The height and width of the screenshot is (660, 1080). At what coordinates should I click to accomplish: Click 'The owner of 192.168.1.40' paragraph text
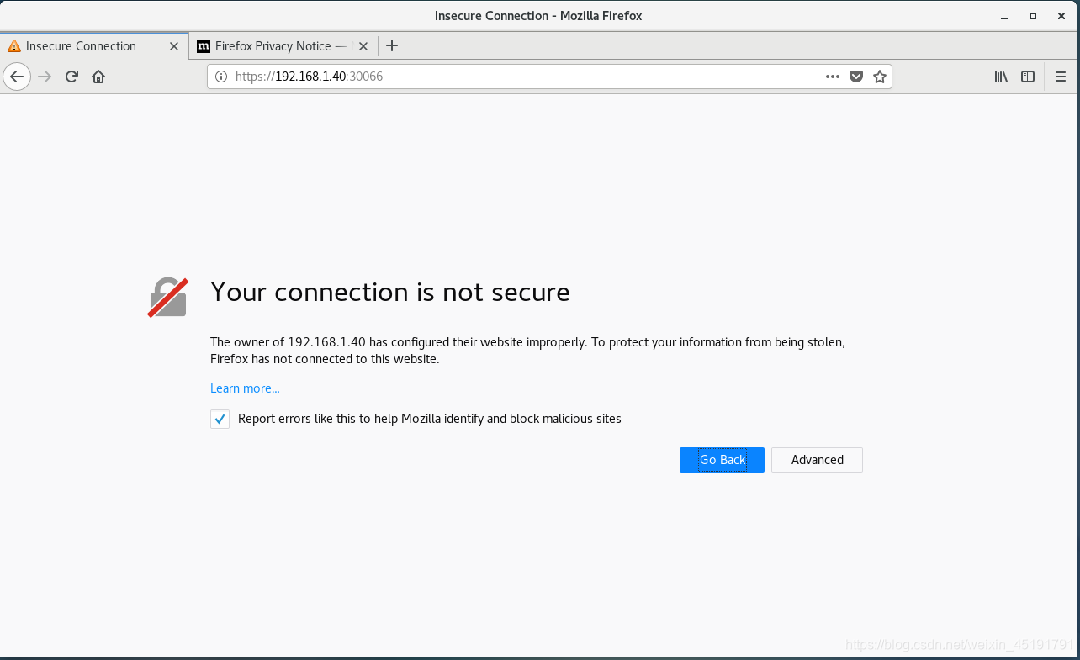(527, 351)
